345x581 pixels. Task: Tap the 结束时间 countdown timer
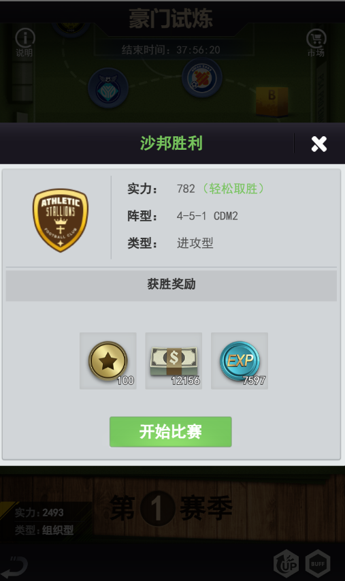coord(171,50)
